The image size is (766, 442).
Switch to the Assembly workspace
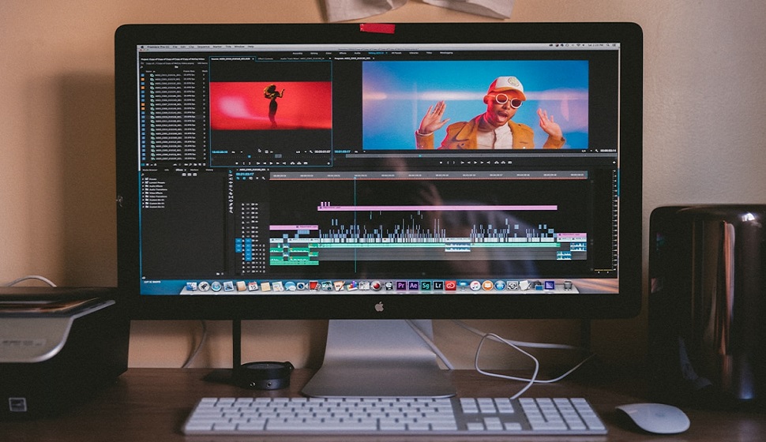[298, 53]
